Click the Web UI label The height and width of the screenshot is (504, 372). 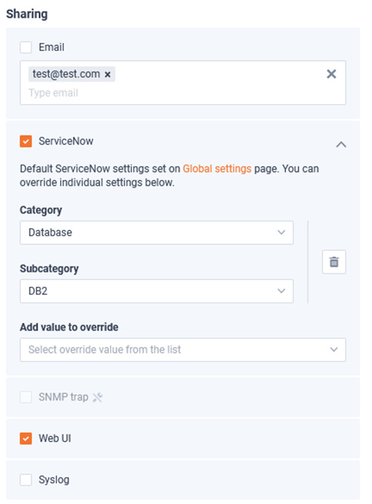pyautogui.click(x=55, y=439)
